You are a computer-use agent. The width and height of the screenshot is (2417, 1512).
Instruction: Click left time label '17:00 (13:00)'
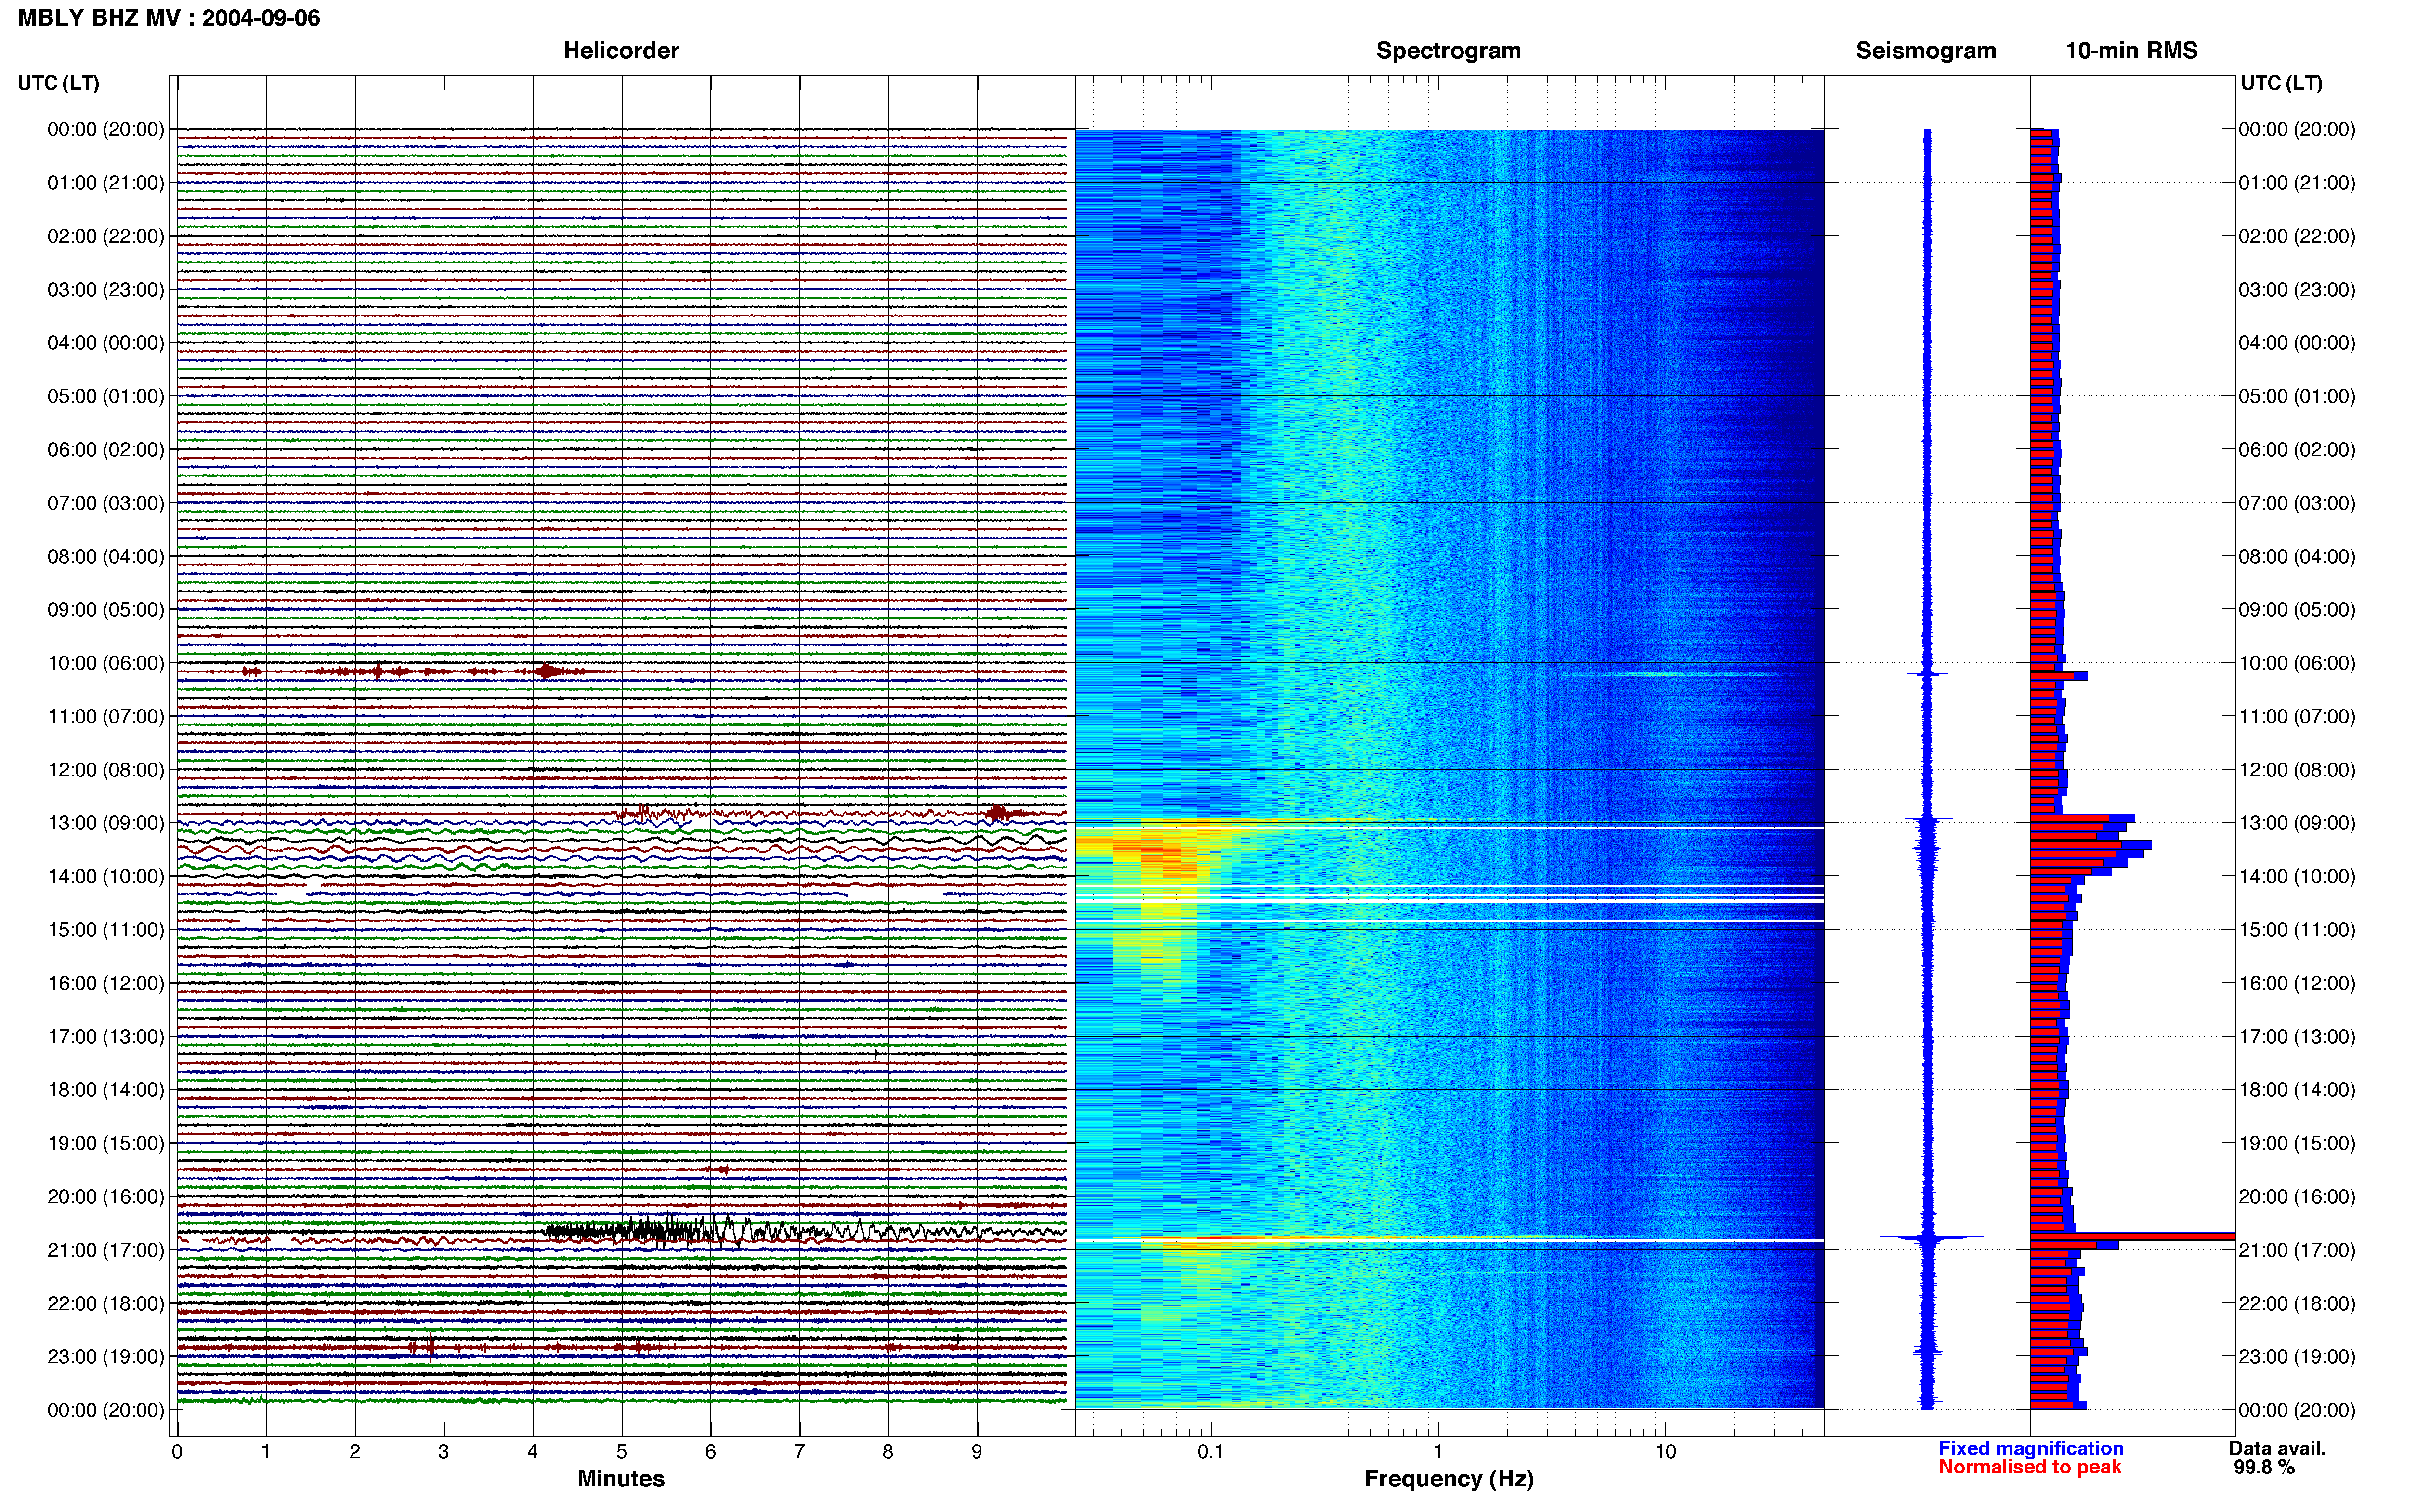(x=106, y=1036)
